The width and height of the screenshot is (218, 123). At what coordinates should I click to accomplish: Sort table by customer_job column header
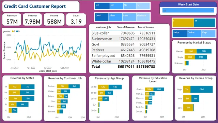[104, 27]
